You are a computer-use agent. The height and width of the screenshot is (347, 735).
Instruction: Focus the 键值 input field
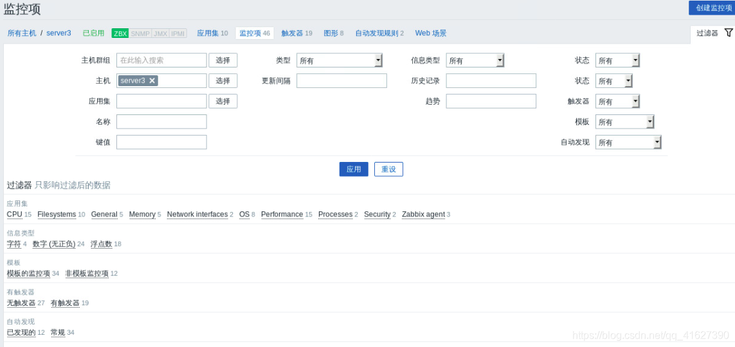pyautogui.click(x=161, y=143)
